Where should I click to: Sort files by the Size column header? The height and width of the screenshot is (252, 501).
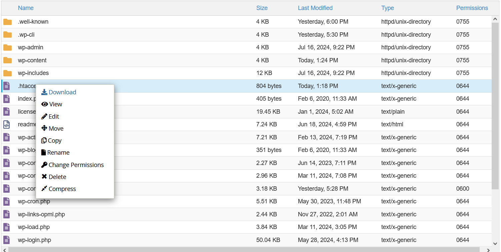pyautogui.click(x=262, y=8)
